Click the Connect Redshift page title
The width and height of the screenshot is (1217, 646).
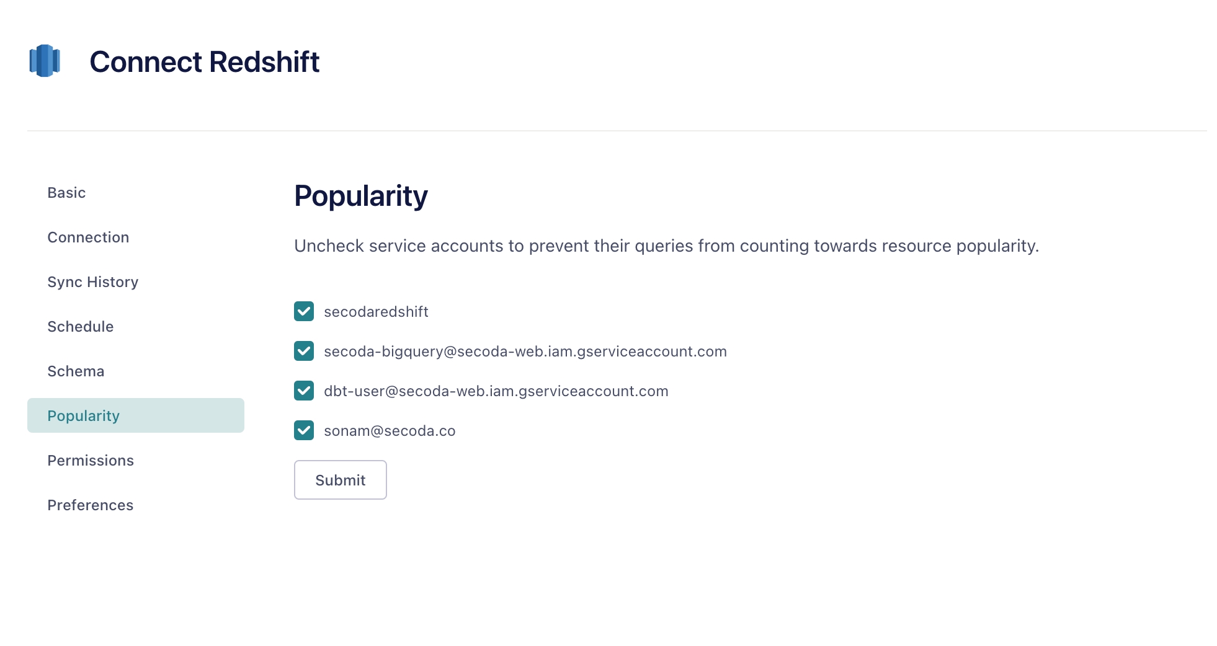tap(204, 62)
